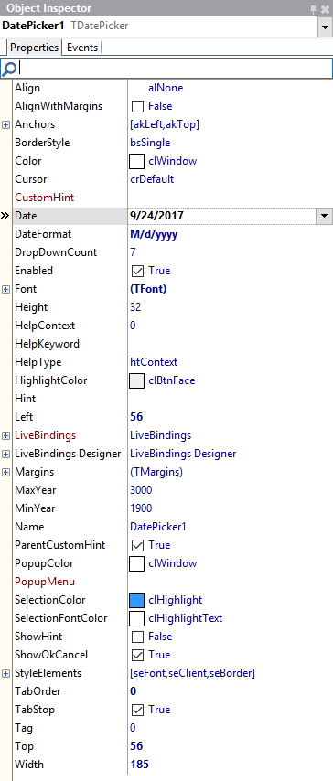Screen dimensions: 333x781
Task: Click the LiveBindings Designer value link
Action: coord(183,454)
